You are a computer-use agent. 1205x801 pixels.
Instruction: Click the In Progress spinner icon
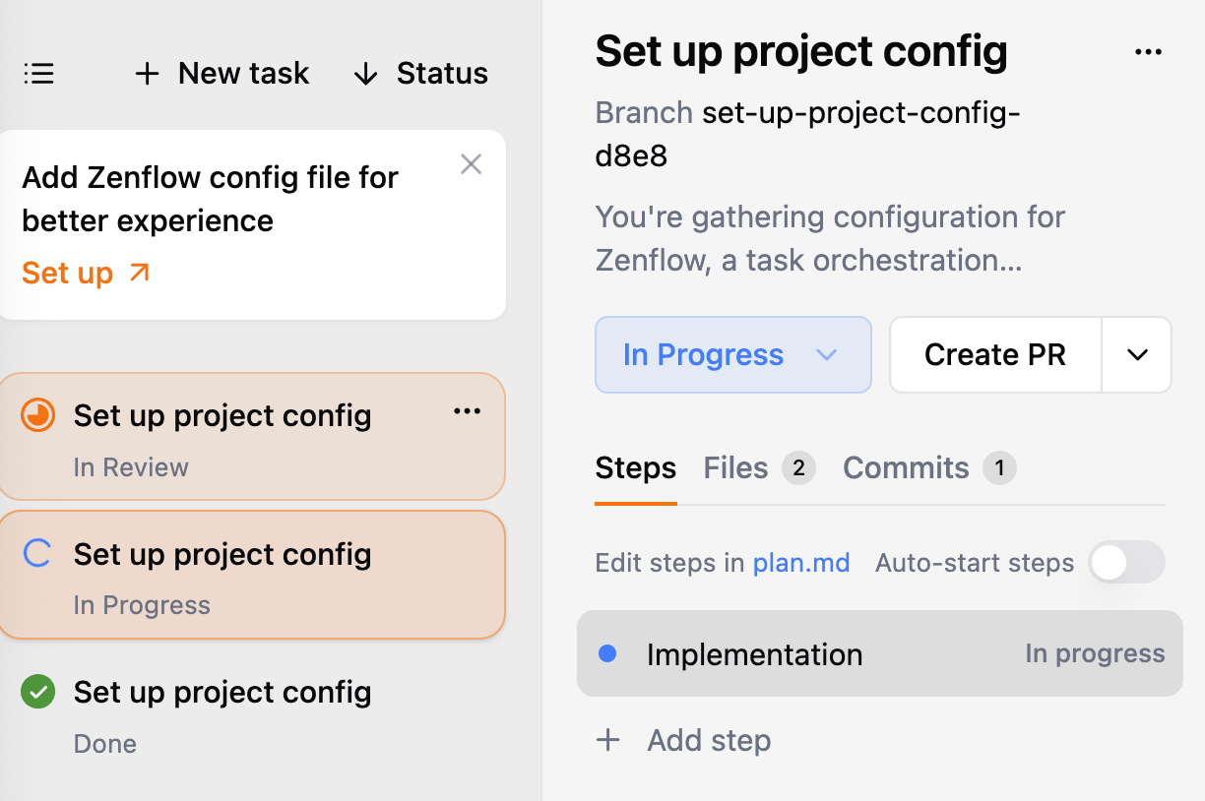(x=36, y=554)
